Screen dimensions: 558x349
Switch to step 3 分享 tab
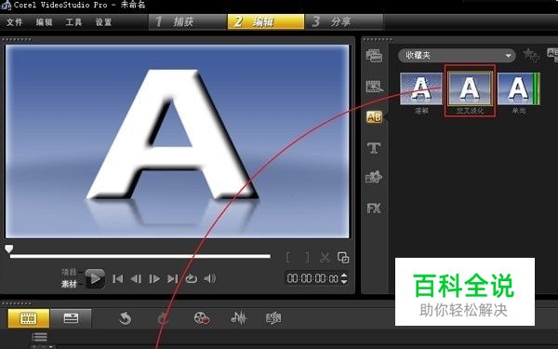tap(344, 22)
